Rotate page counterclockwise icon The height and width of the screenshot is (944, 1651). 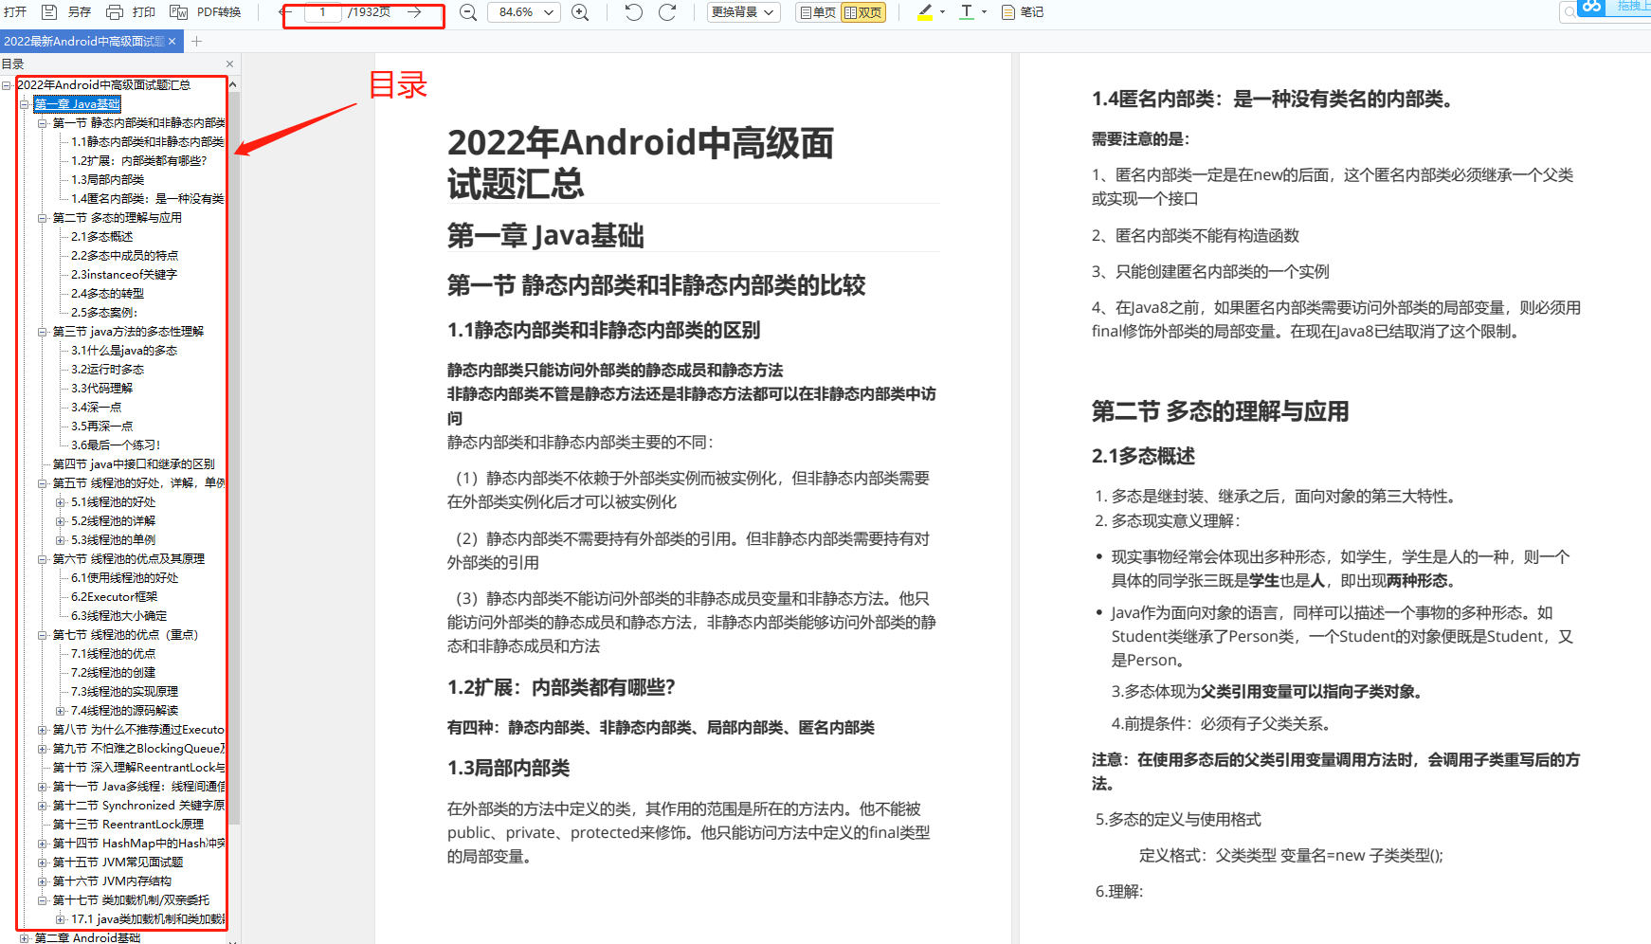coord(634,12)
